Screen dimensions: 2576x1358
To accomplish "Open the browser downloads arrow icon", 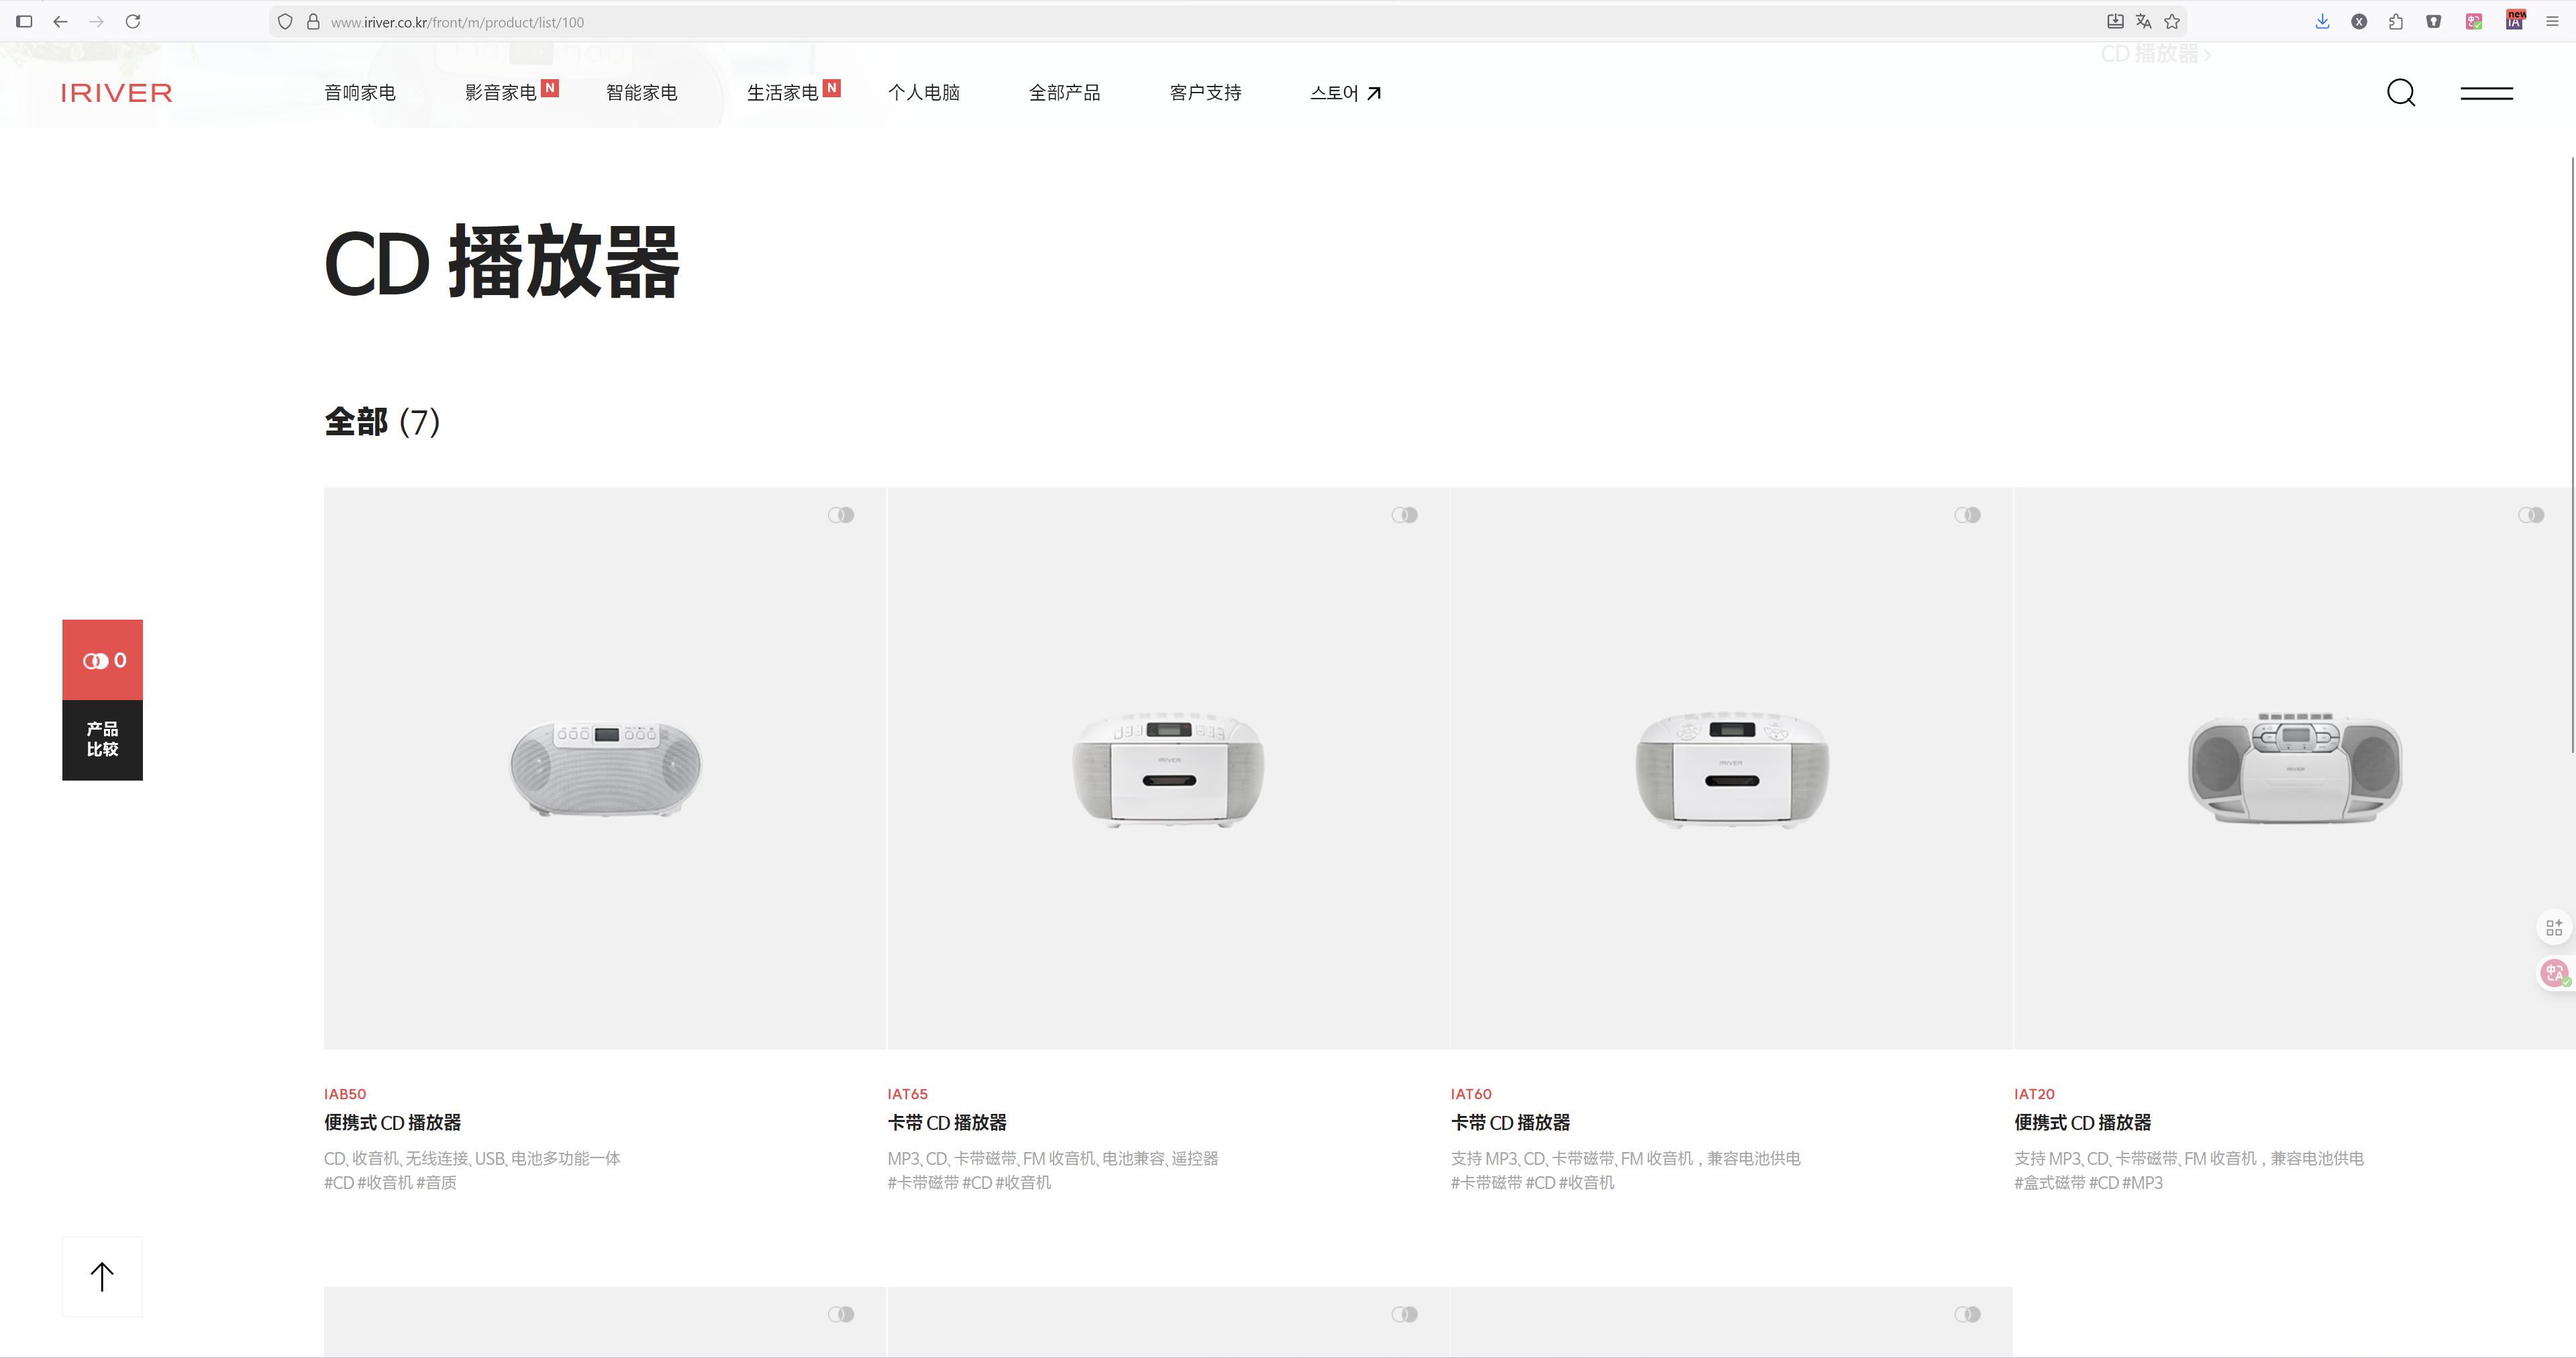I will [x=2322, y=21].
